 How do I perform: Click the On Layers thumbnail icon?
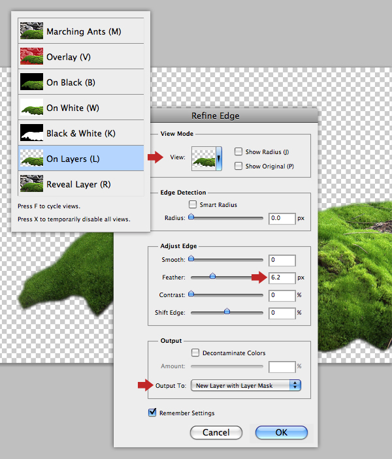[31, 158]
